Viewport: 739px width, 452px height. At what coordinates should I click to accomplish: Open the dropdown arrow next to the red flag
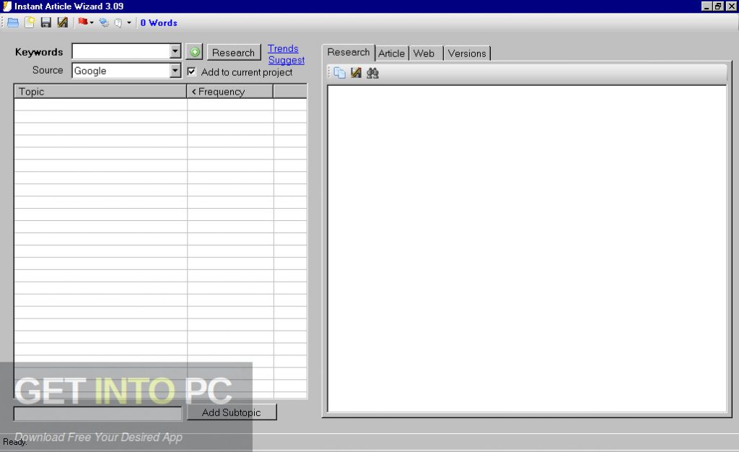(x=92, y=22)
